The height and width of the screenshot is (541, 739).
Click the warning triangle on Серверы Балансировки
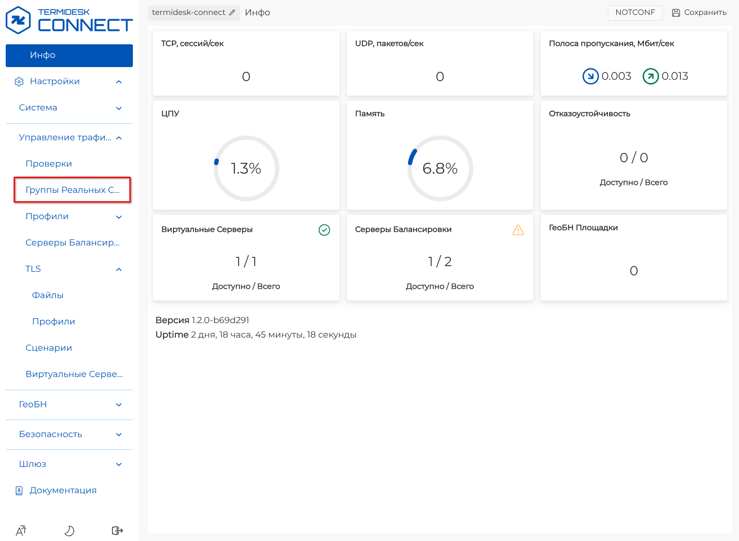[518, 230]
